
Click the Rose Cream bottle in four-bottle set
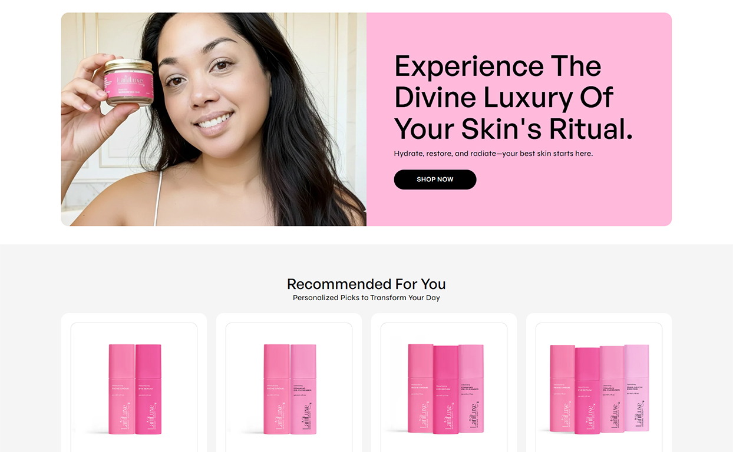562,388
